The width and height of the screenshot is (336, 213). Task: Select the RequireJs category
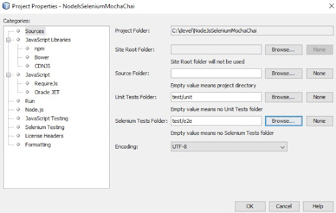click(46, 83)
